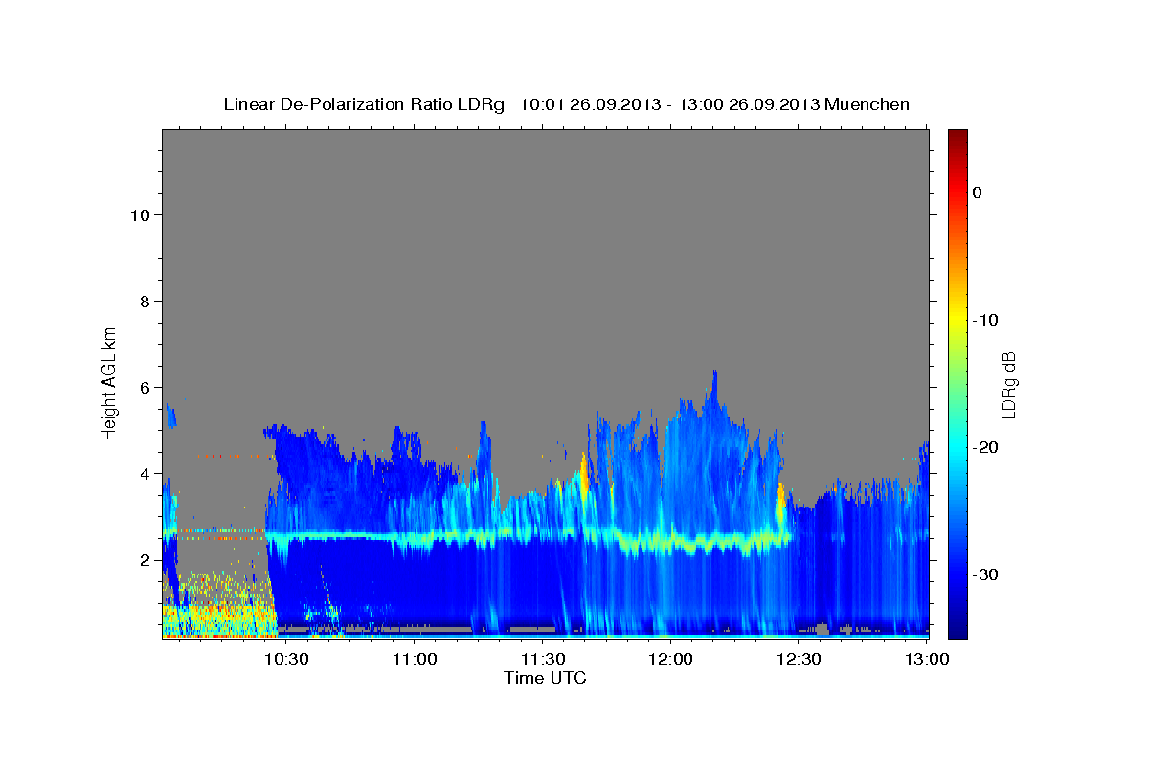Click the colorbar value label 0
This screenshot has height=766, width=1149.
pyautogui.click(x=978, y=192)
